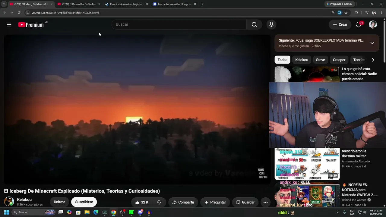
Task: Select the Todos filter chip
Action: (282, 60)
